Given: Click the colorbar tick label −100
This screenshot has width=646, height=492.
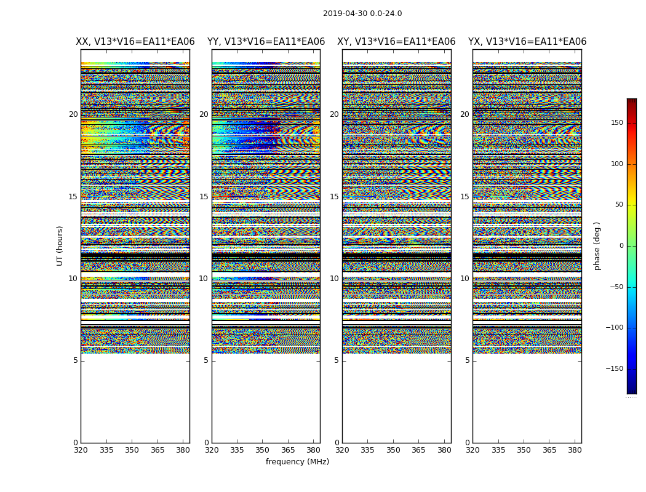Looking at the screenshot, I should (x=614, y=328).
